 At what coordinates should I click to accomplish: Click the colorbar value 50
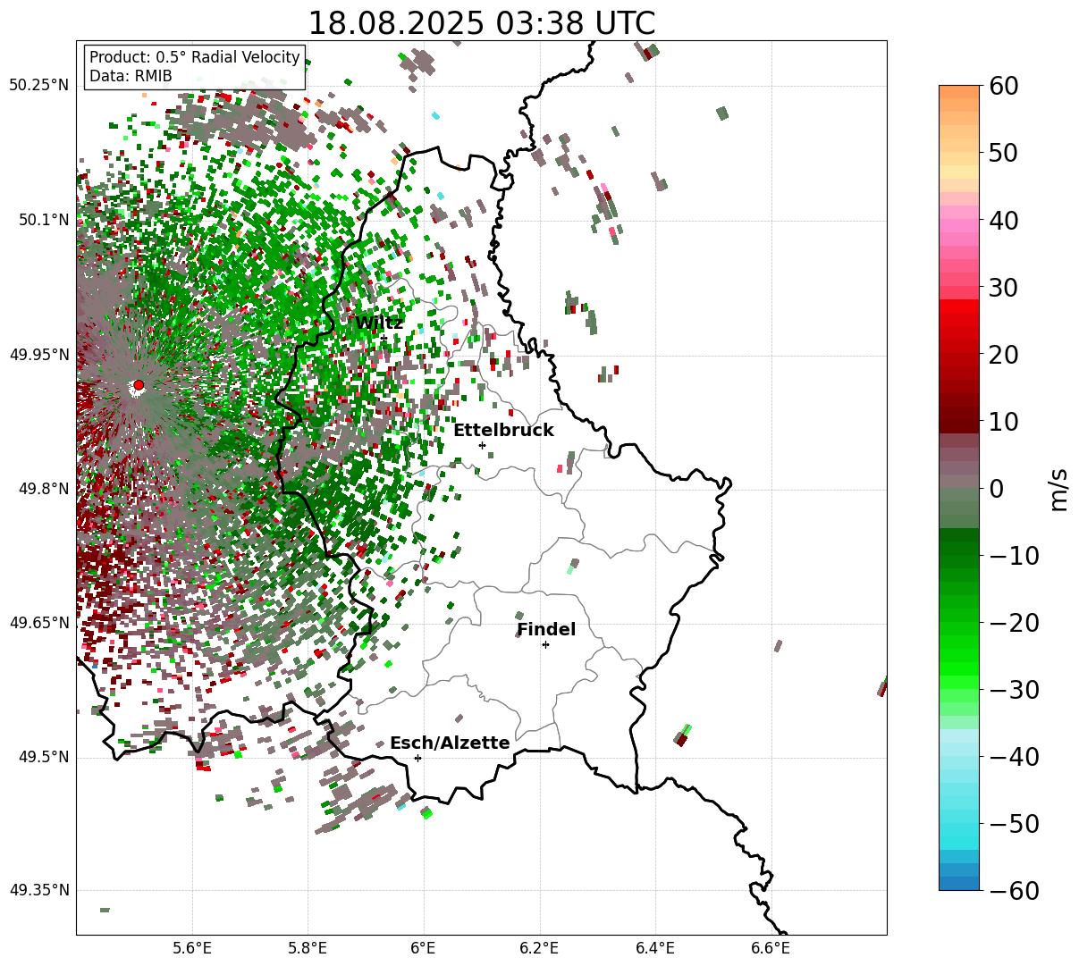pyautogui.click(x=1002, y=153)
